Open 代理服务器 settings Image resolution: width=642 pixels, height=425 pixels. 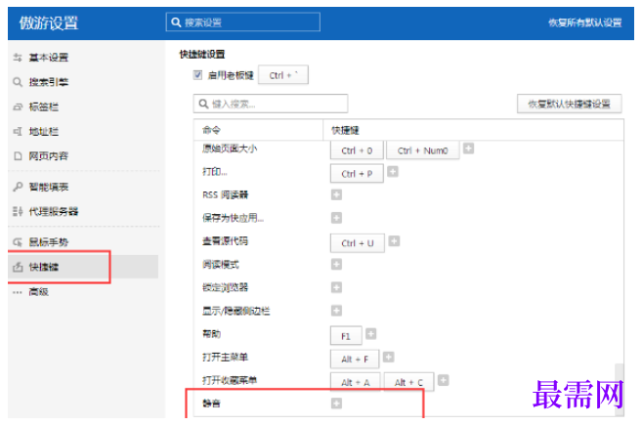point(53,212)
